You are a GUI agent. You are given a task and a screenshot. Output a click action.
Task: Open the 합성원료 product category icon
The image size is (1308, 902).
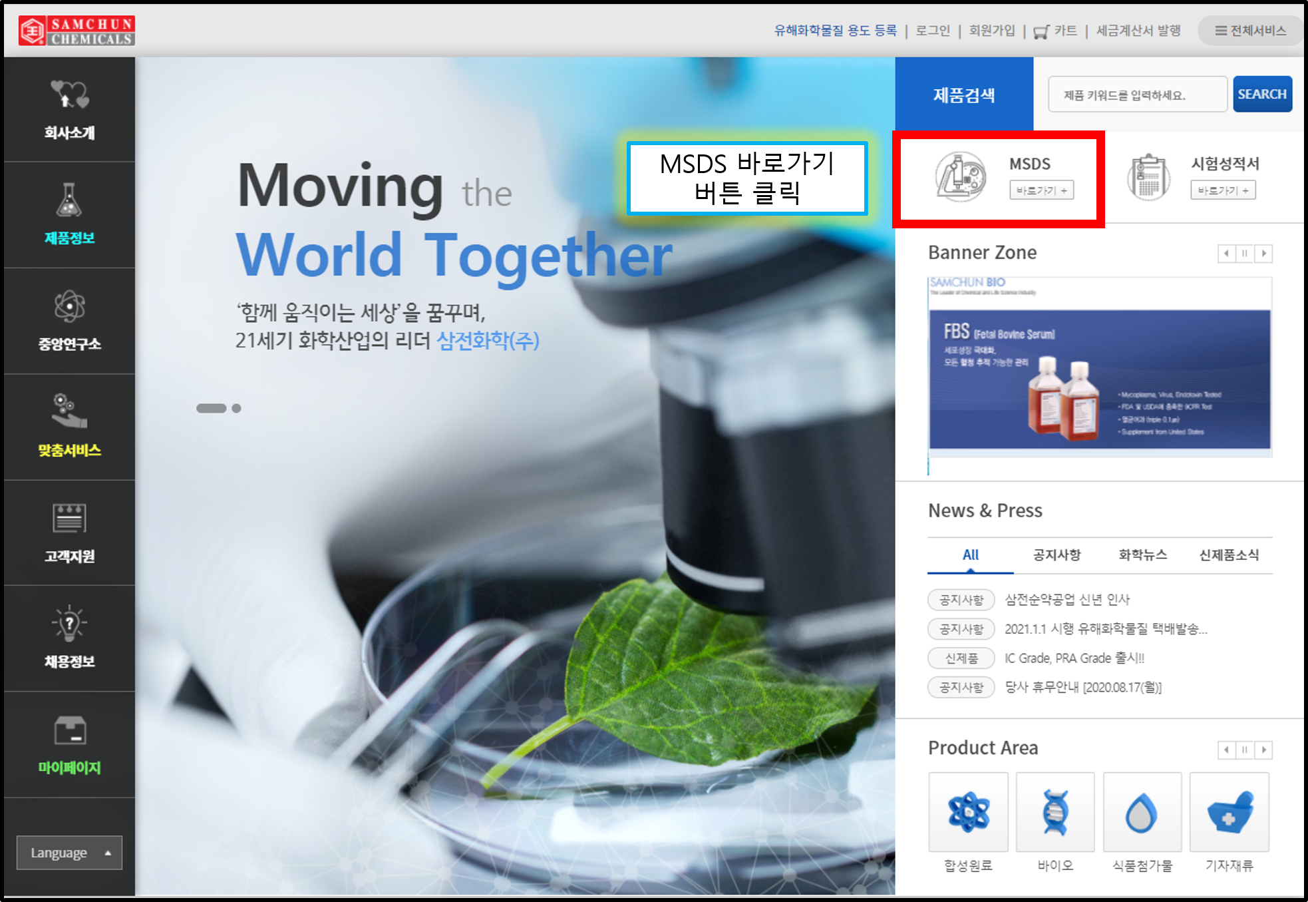click(968, 812)
